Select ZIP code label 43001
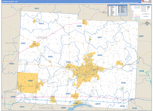This screenshot has height=111, width=153. pos(50,57)
